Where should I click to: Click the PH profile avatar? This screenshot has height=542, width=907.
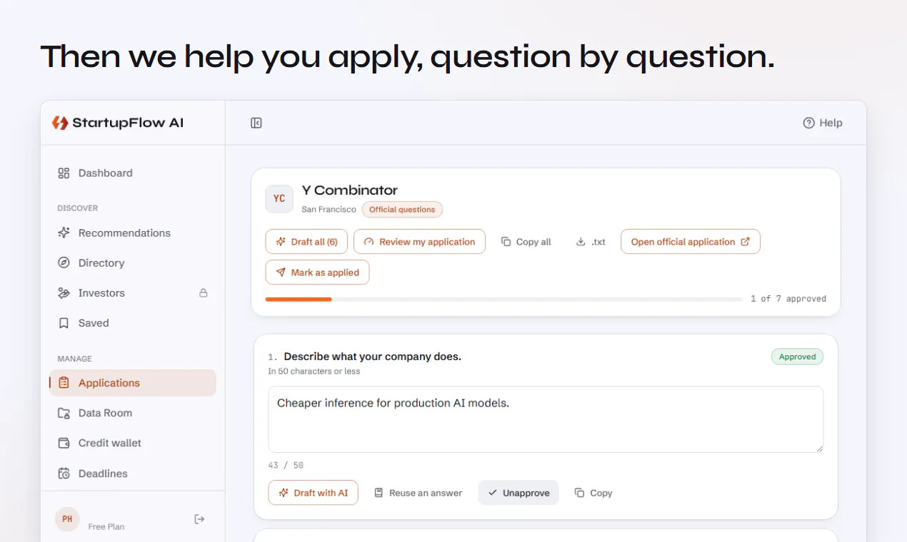click(67, 519)
